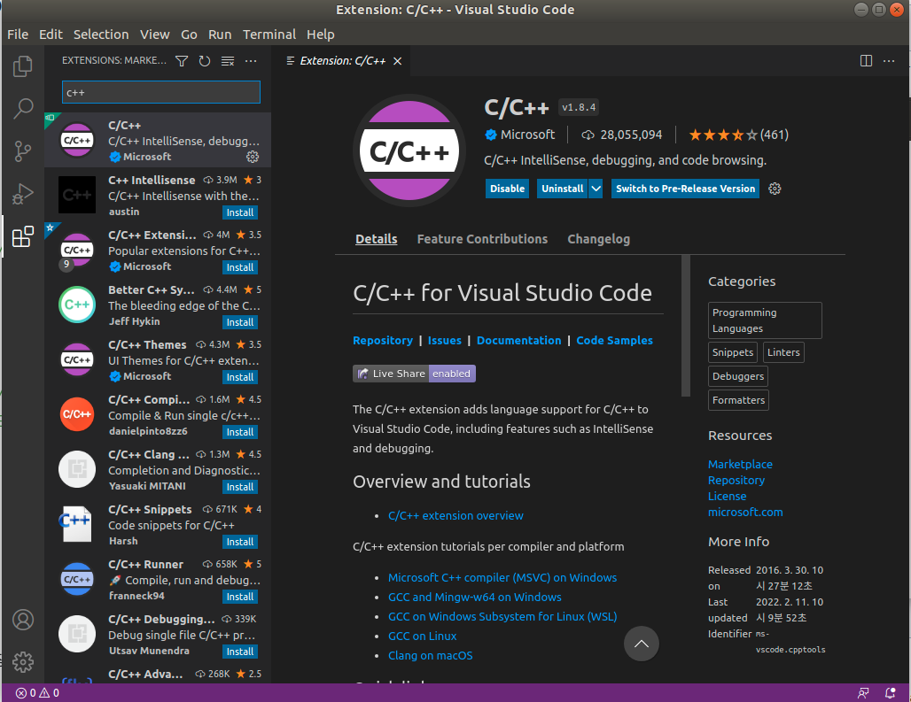Open C/C++ extension overview link
The image size is (911, 702).
(455, 516)
